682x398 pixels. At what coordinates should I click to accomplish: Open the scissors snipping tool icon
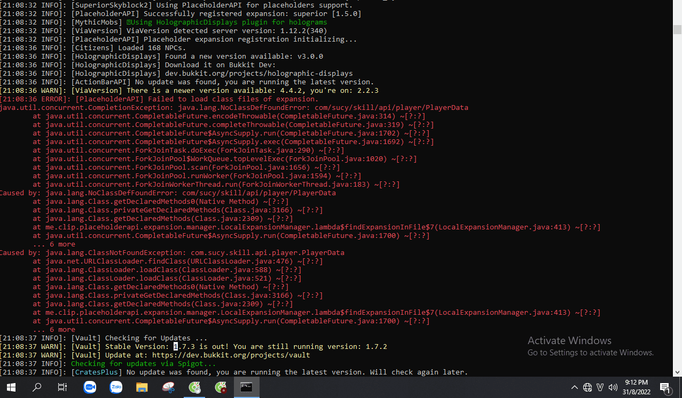[169, 387]
